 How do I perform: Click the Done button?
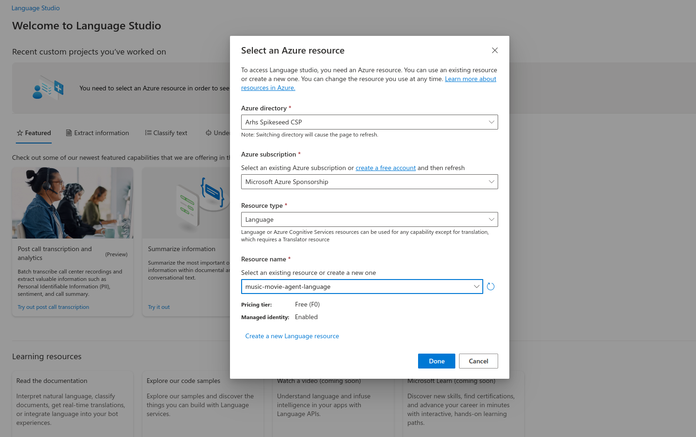[437, 361]
